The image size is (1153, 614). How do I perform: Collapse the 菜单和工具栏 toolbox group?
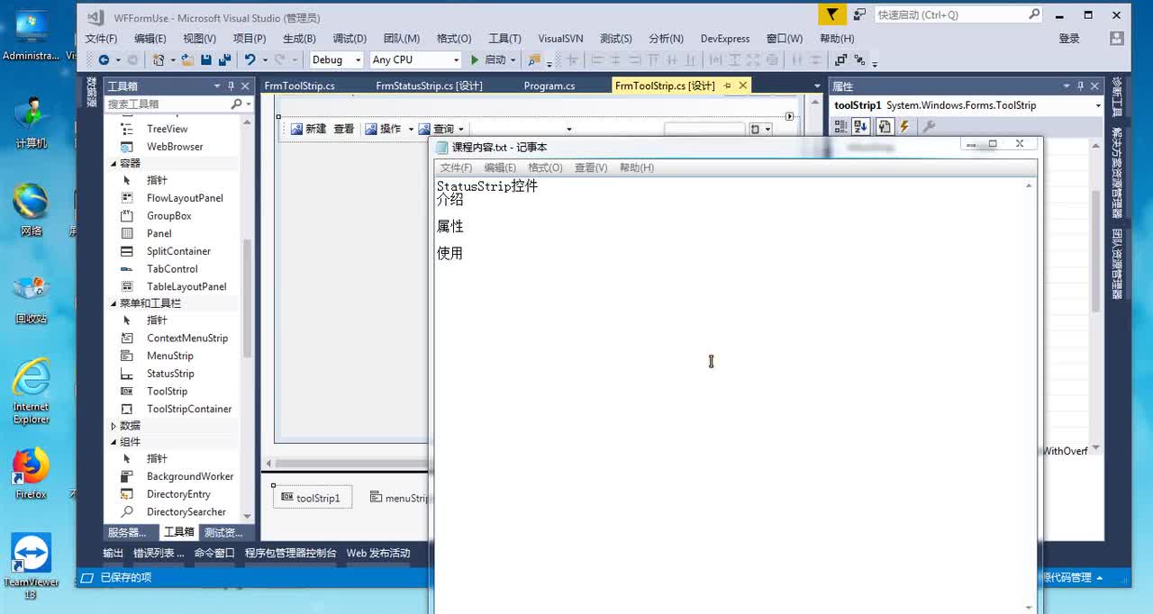pos(113,303)
